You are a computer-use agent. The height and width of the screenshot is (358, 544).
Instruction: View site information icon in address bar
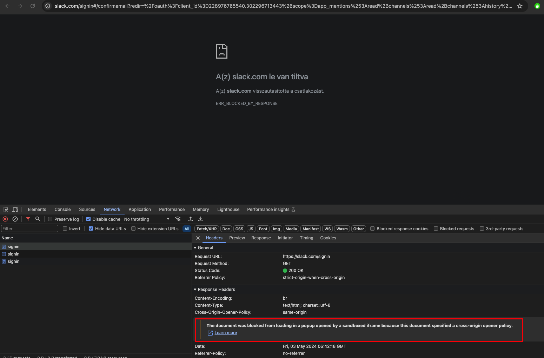pos(48,6)
